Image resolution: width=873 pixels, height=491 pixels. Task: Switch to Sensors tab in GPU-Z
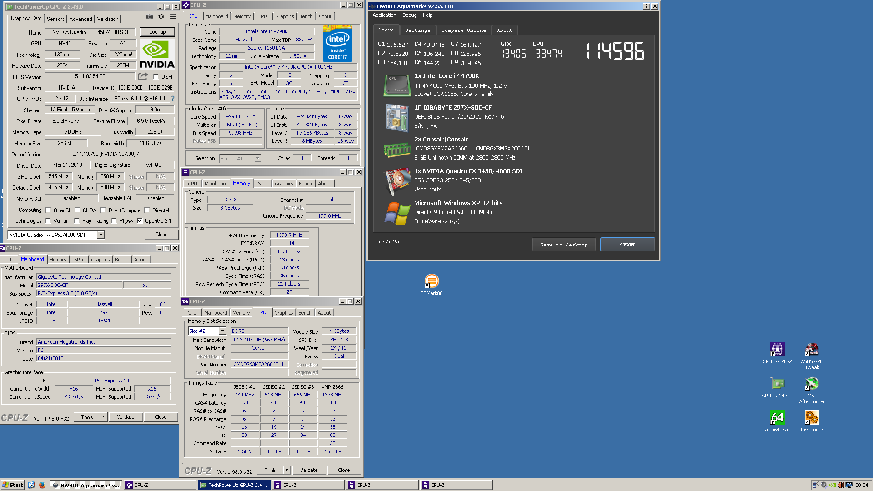[x=55, y=19]
